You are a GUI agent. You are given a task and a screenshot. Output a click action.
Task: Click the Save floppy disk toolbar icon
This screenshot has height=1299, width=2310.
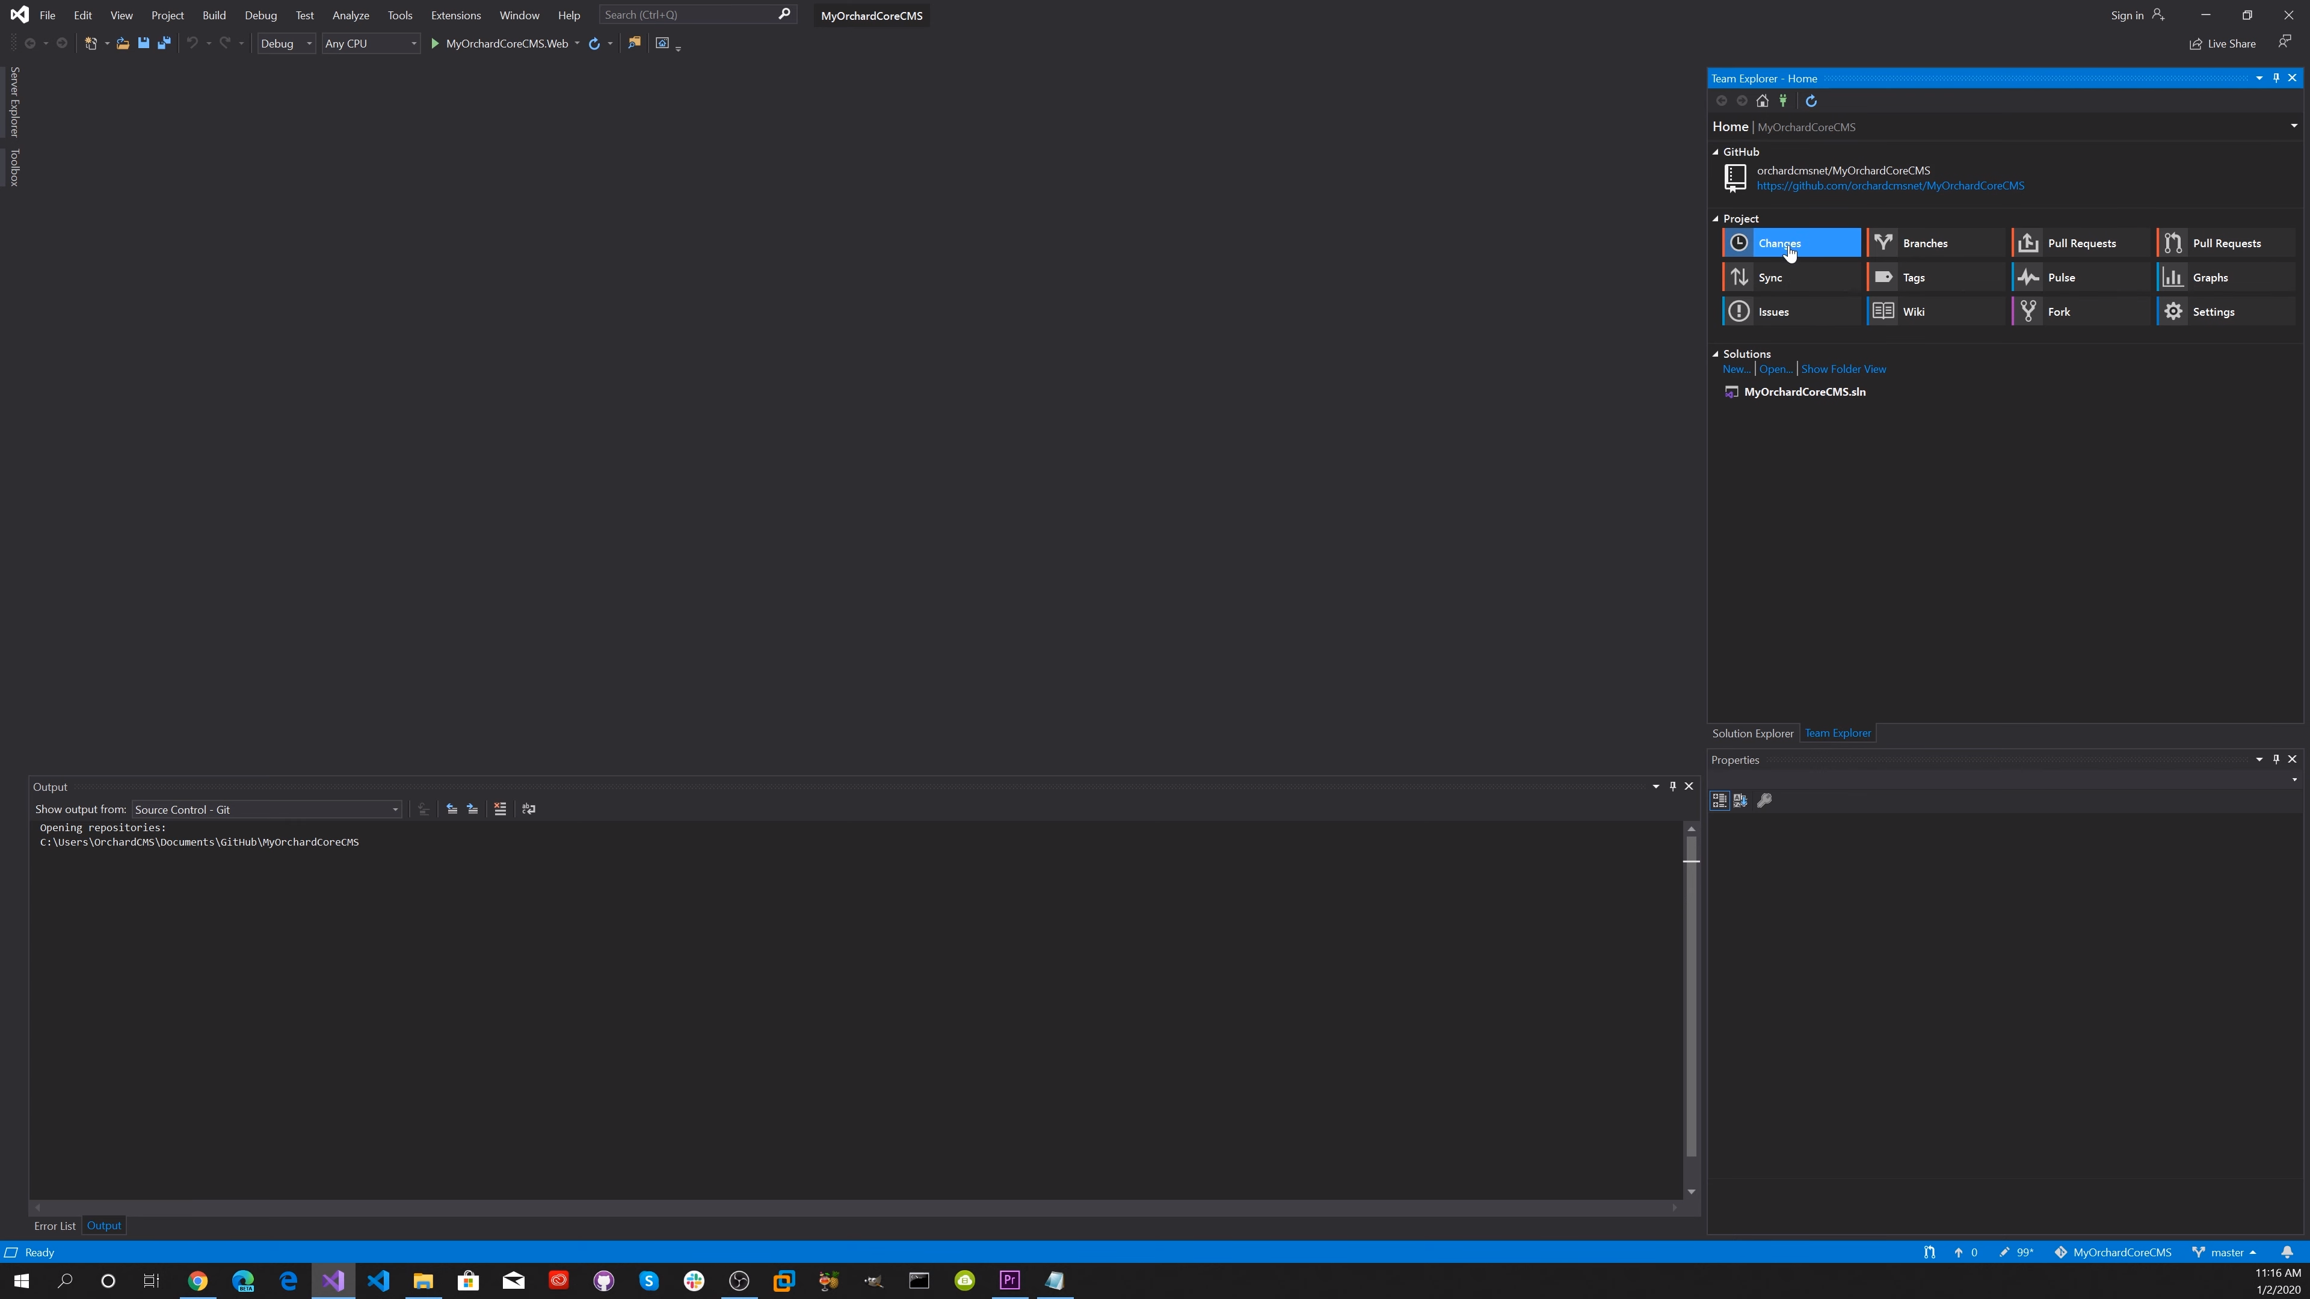144,43
